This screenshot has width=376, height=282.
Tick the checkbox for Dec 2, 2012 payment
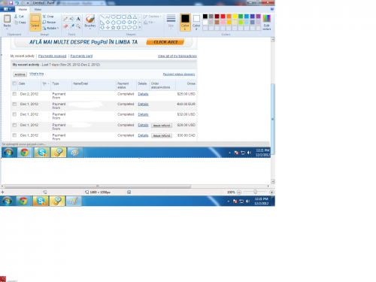click(14, 94)
